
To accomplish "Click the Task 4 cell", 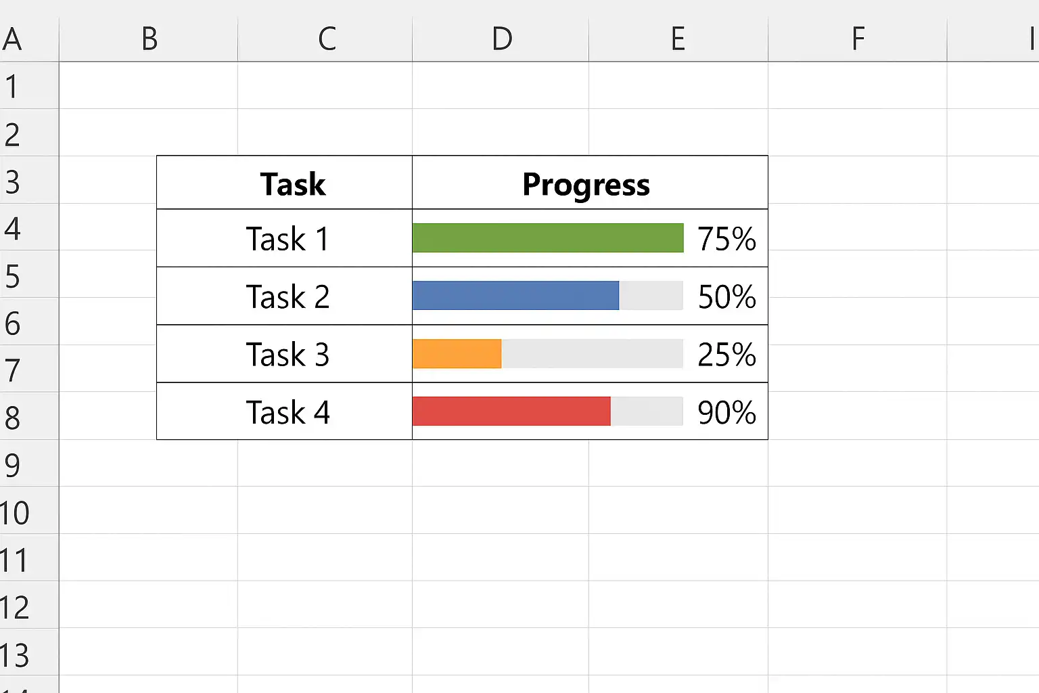I will (x=287, y=412).
